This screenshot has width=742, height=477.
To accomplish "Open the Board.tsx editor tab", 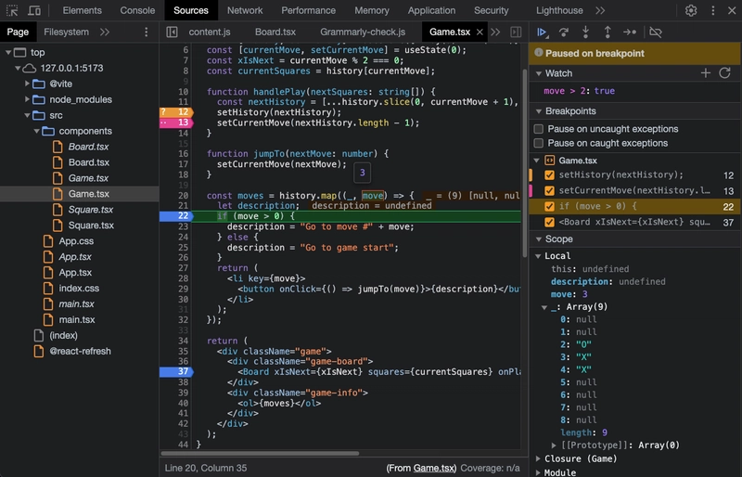I will click(275, 32).
